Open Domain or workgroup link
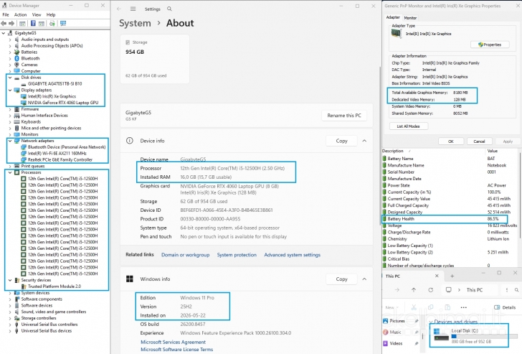Viewport: 522px width, 354px height. click(186, 255)
